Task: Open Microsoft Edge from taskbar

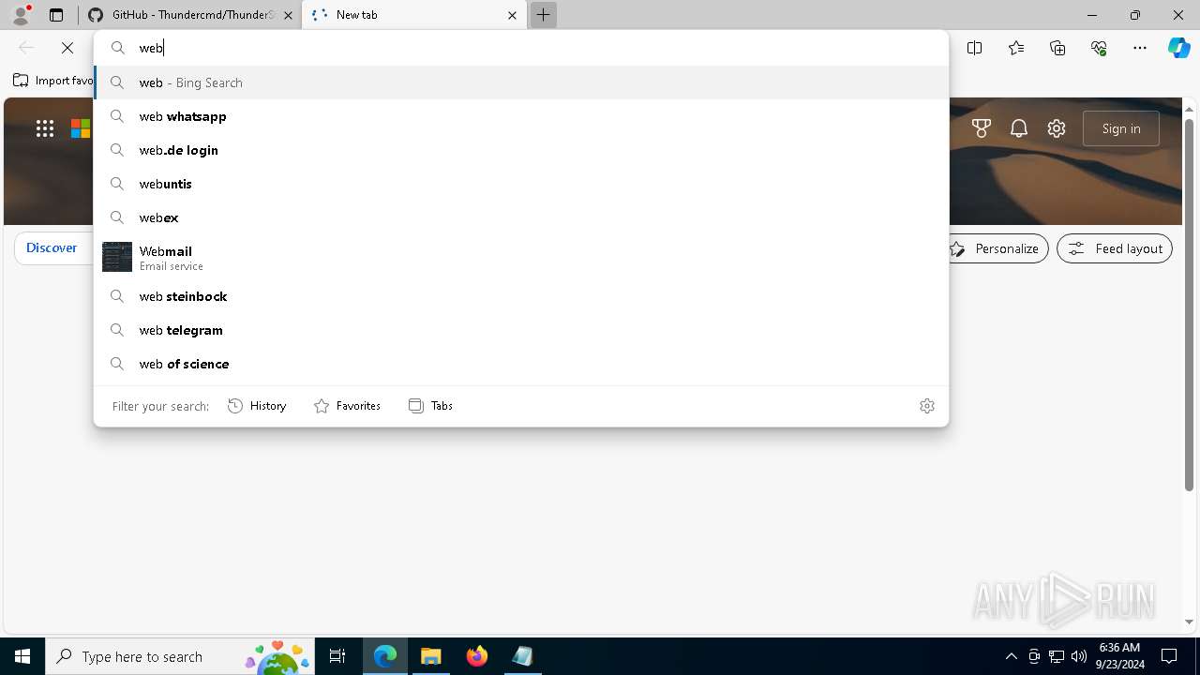Action: click(x=385, y=656)
